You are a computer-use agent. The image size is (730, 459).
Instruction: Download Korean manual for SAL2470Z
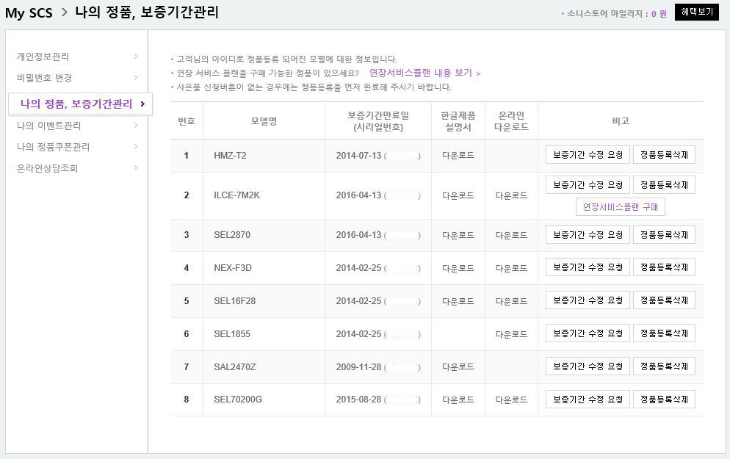point(458,367)
